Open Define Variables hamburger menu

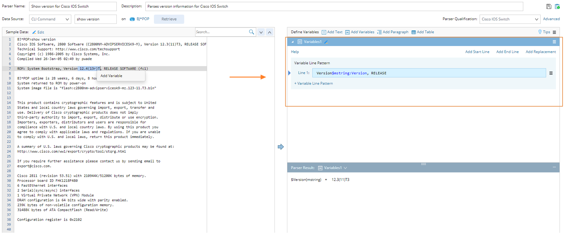pos(554,32)
